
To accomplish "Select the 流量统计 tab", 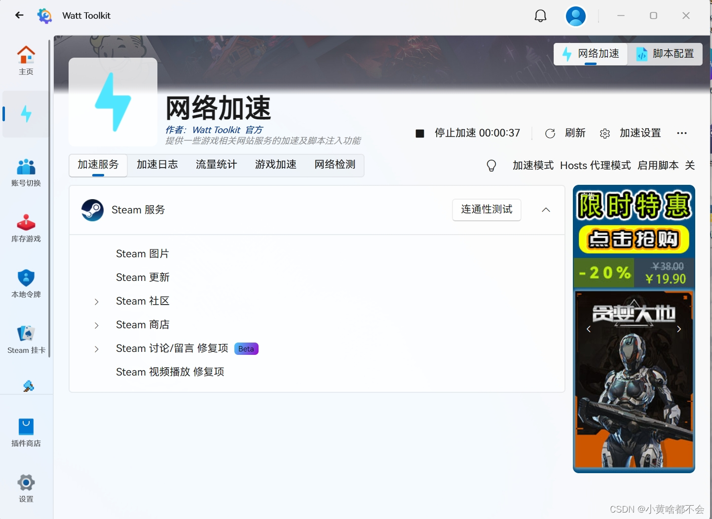I will pos(217,165).
